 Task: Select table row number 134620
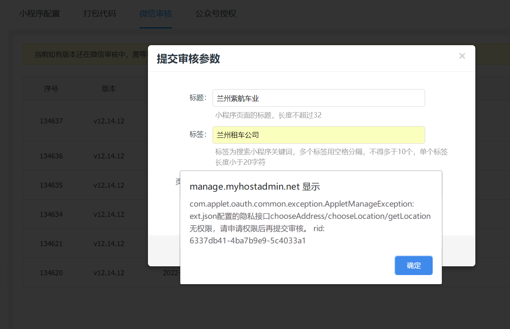tap(51, 273)
